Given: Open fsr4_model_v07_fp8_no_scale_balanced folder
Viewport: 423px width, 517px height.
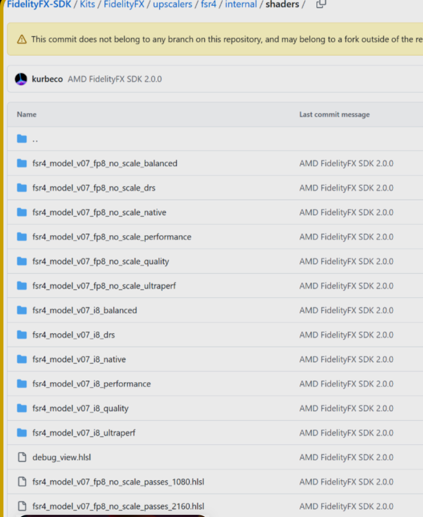Looking at the screenshot, I should coord(105,163).
